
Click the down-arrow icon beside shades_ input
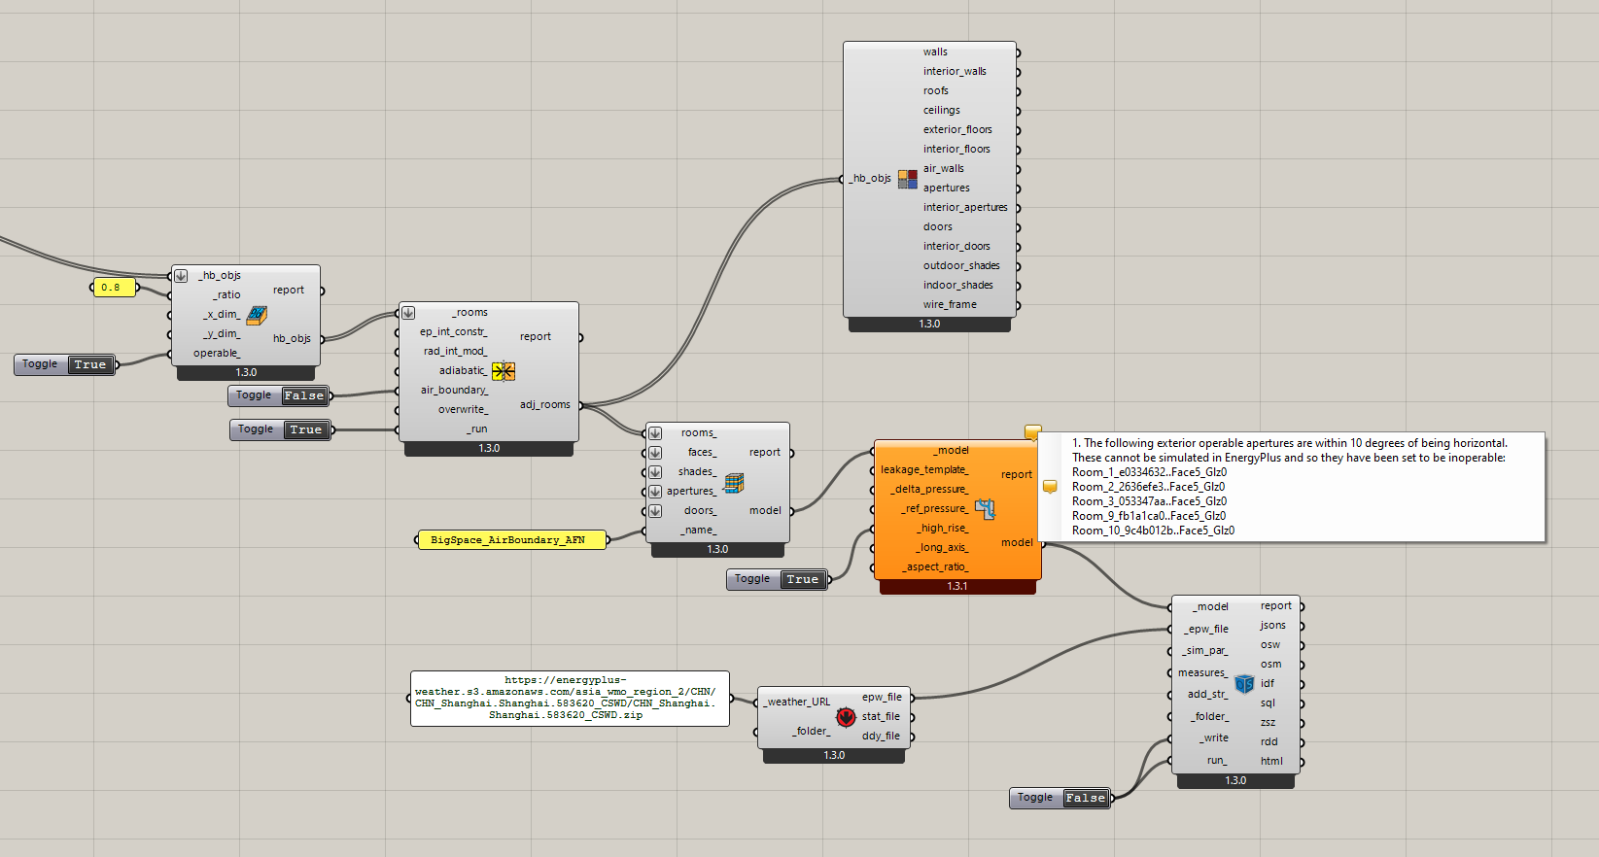pyautogui.click(x=655, y=472)
